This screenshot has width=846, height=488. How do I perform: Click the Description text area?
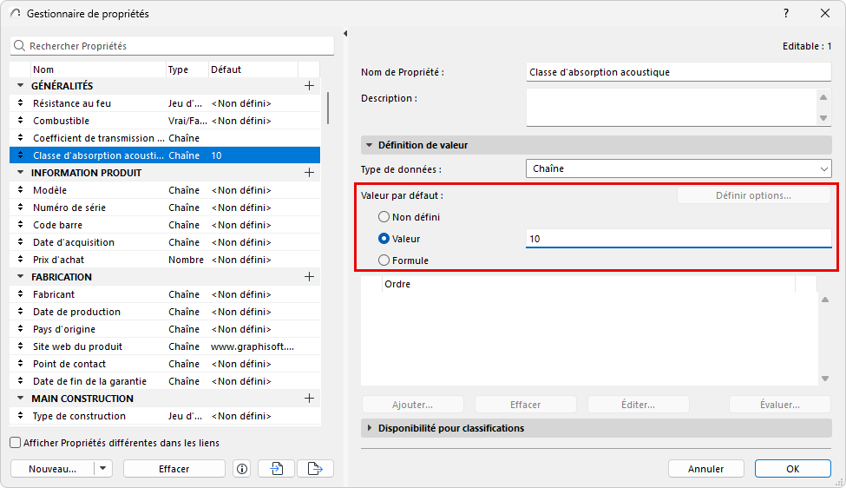[672, 108]
